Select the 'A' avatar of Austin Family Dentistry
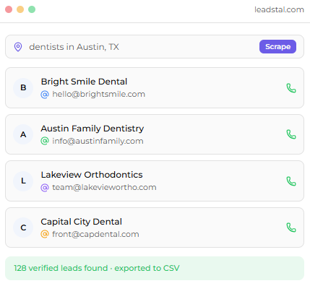Screen dimensions: 310x286 pyautogui.click(x=23, y=134)
